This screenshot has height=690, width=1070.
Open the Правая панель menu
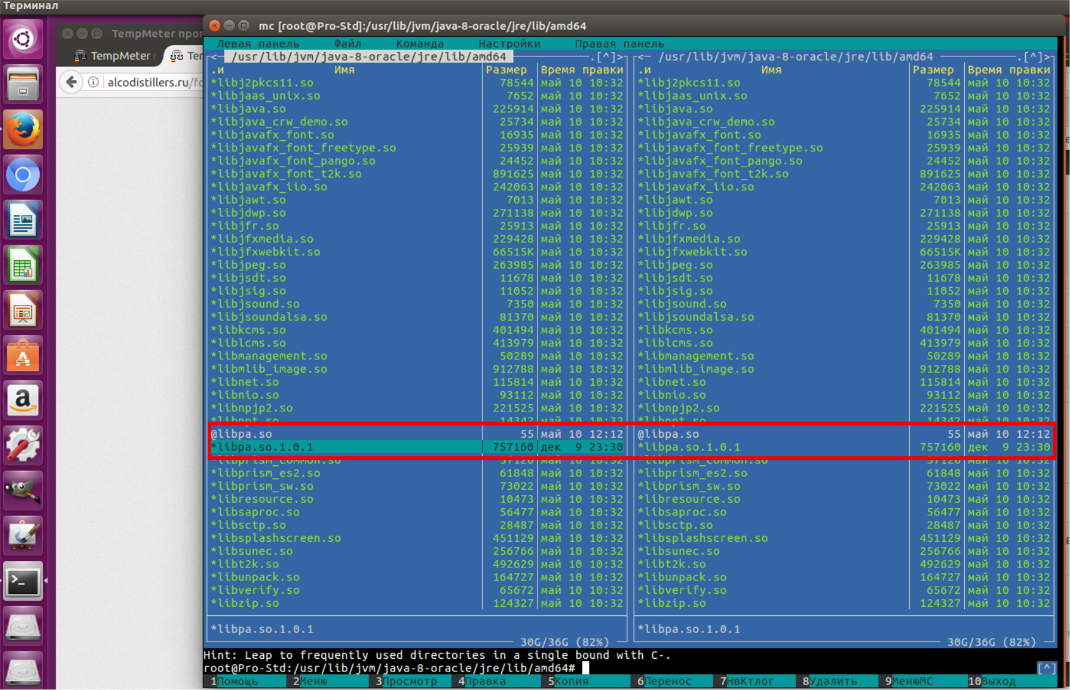(x=619, y=43)
